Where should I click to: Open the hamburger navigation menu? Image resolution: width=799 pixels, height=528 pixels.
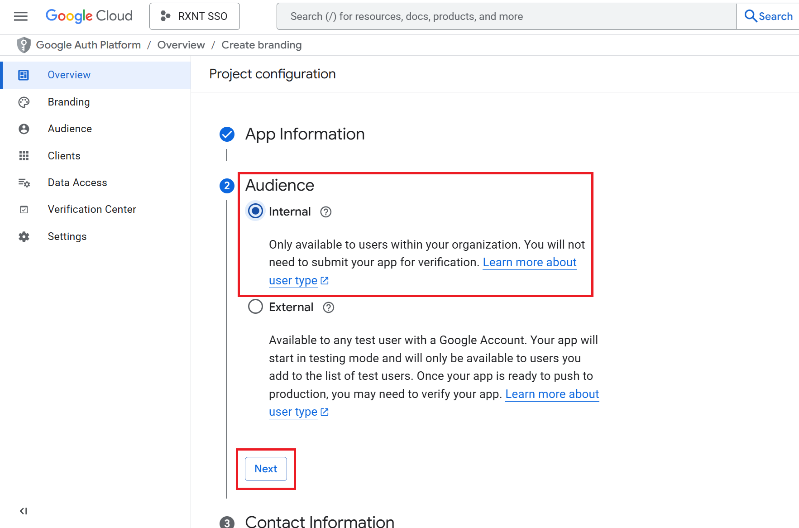[x=21, y=16]
